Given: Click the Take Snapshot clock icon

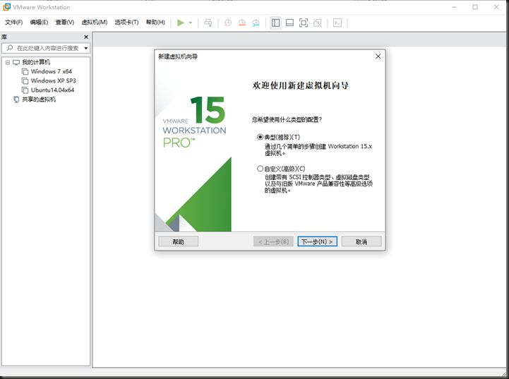Looking at the screenshot, I should [228, 23].
